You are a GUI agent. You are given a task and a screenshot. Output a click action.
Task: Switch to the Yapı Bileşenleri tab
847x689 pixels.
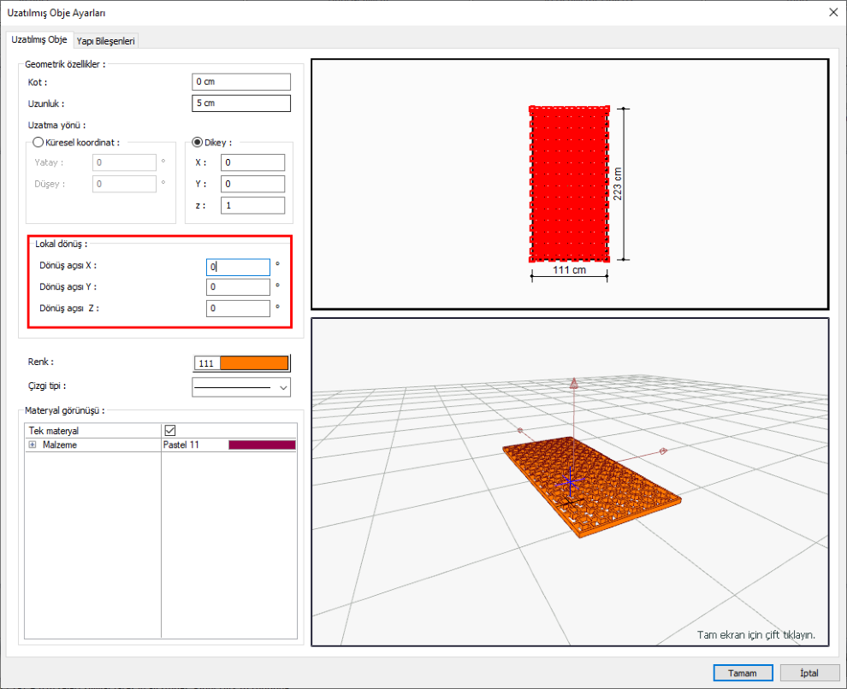pos(106,40)
